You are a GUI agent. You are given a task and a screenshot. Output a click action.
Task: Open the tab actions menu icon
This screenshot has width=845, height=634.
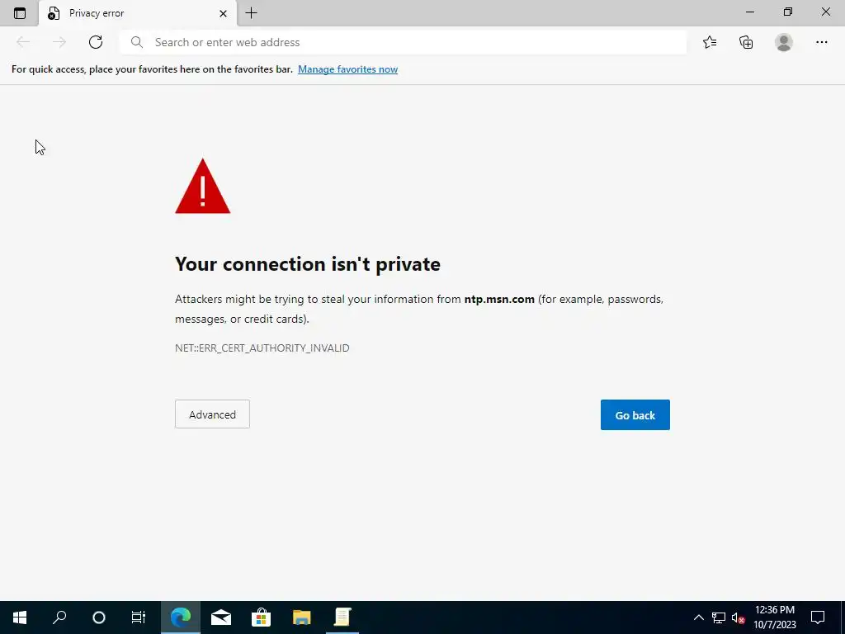tap(20, 13)
